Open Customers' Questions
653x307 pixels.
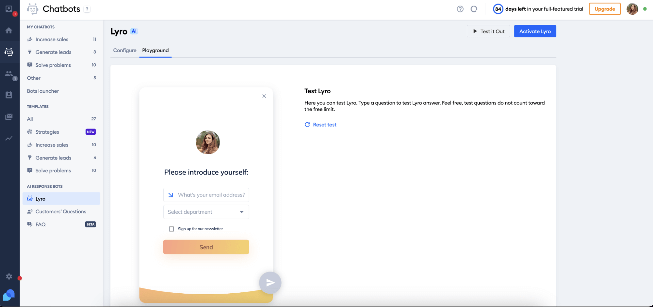pos(61,212)
